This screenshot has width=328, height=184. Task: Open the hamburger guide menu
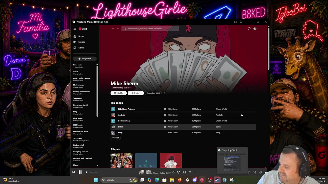tap(75, 29)
